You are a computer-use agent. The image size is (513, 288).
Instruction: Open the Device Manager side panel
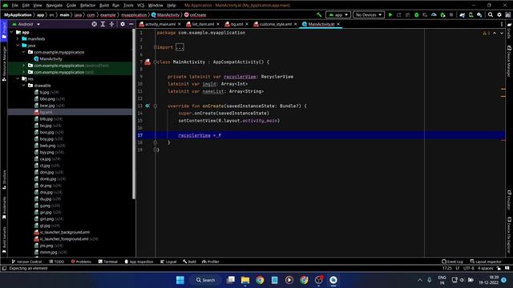(509, 61)
